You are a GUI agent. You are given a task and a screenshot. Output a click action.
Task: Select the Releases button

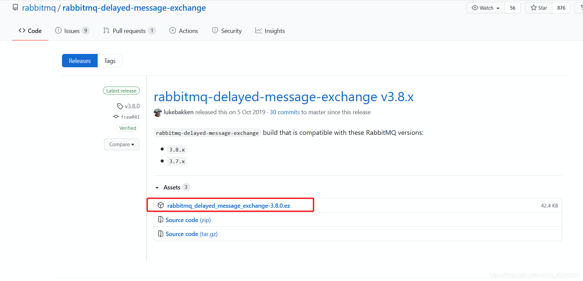point(80,61)
